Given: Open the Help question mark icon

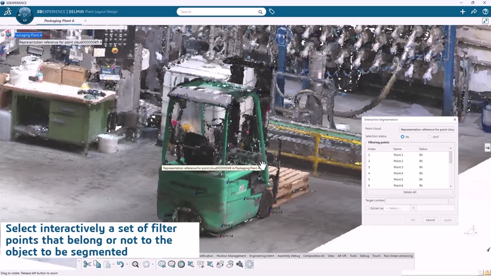Looking at the screenshot, I should [x=485, y=12].
